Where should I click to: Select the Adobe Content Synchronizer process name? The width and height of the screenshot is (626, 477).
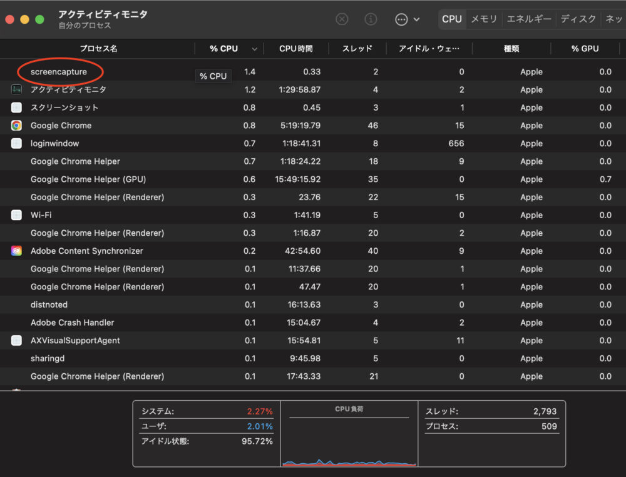click(86, 251)
